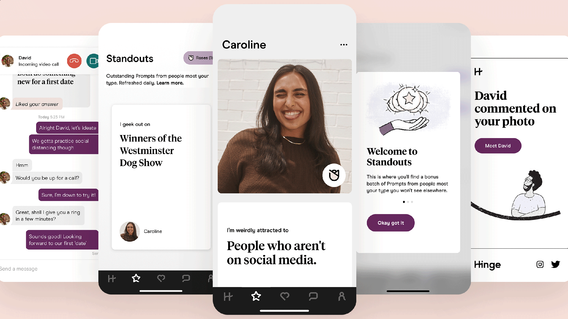Viewport: 568px width, 319px height.
Task: Expand Caroline's profile options menu
Action: click(x=343, y=45)
